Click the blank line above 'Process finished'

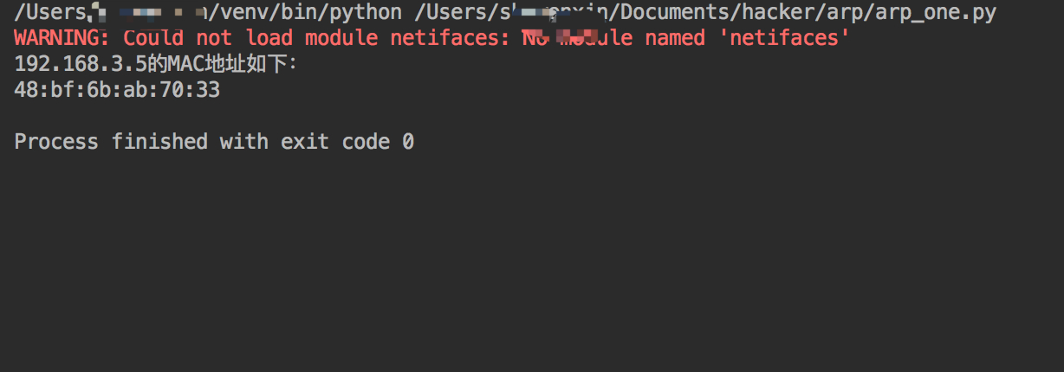pyautogui.click(x=532, y=115)
